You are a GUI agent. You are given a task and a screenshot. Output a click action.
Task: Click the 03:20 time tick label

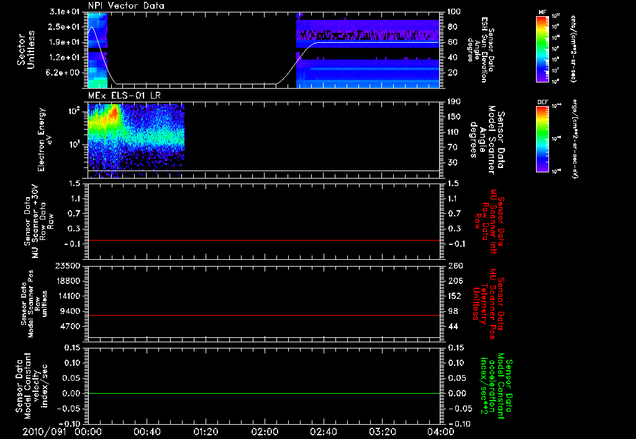click(382, 432)
